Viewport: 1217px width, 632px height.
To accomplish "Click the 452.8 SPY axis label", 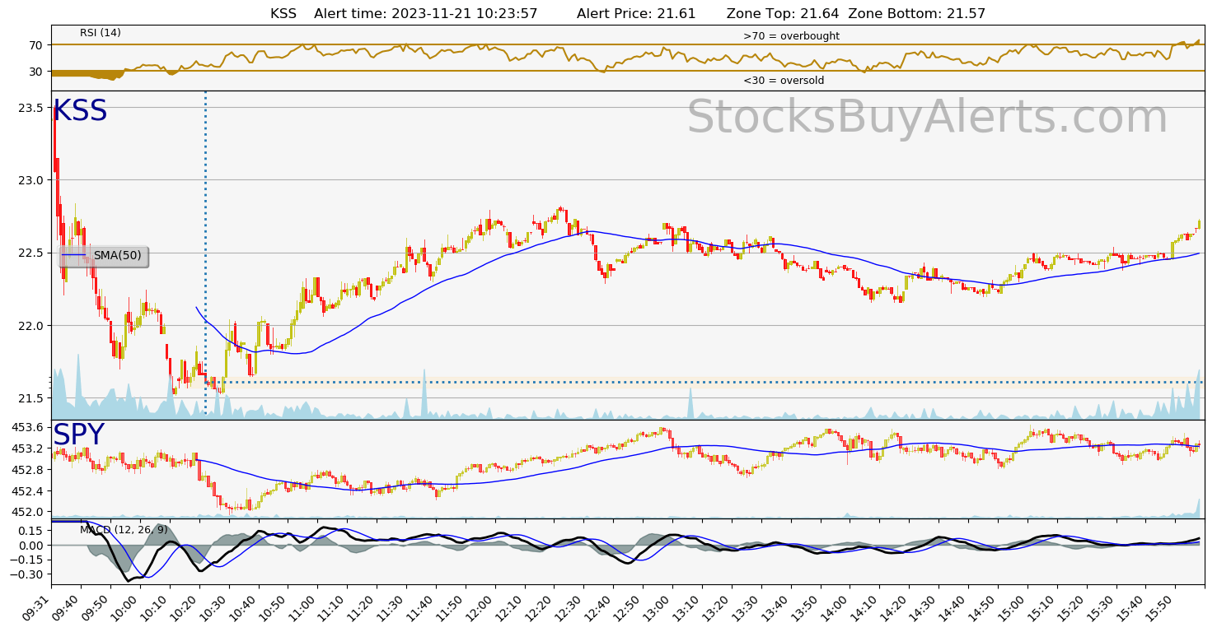I will 28,469.
